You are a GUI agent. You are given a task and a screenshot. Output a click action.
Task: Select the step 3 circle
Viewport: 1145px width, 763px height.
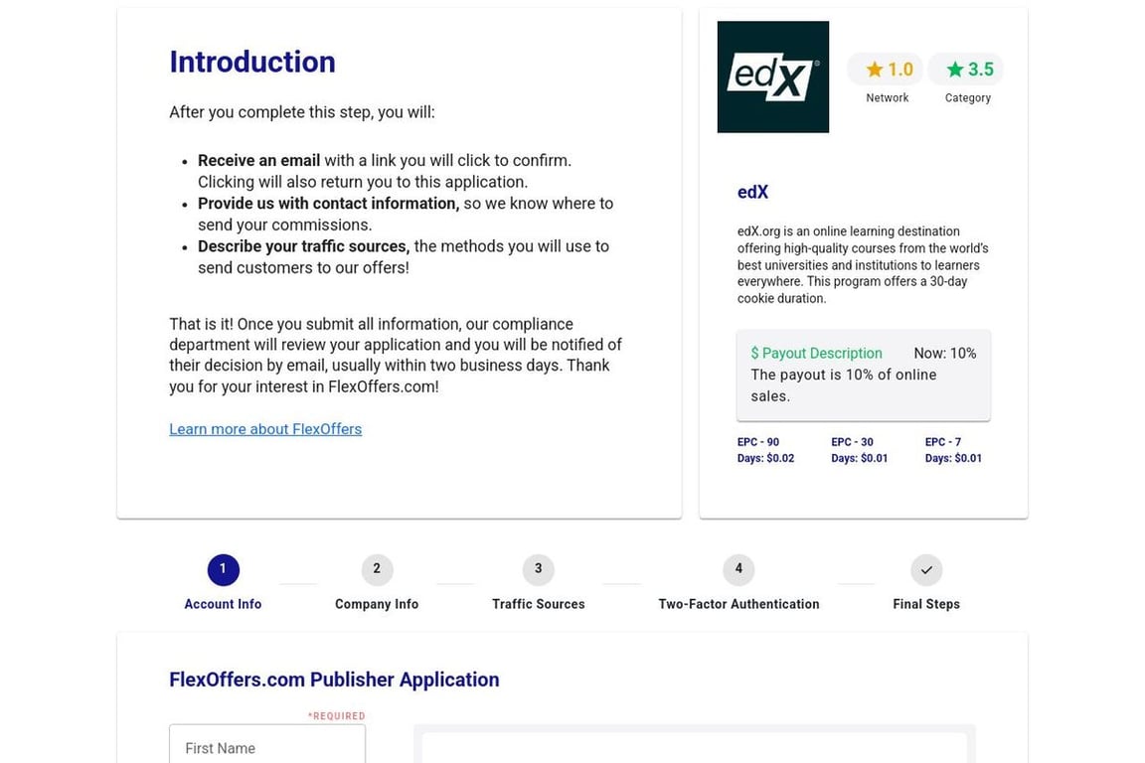(538, 569)
